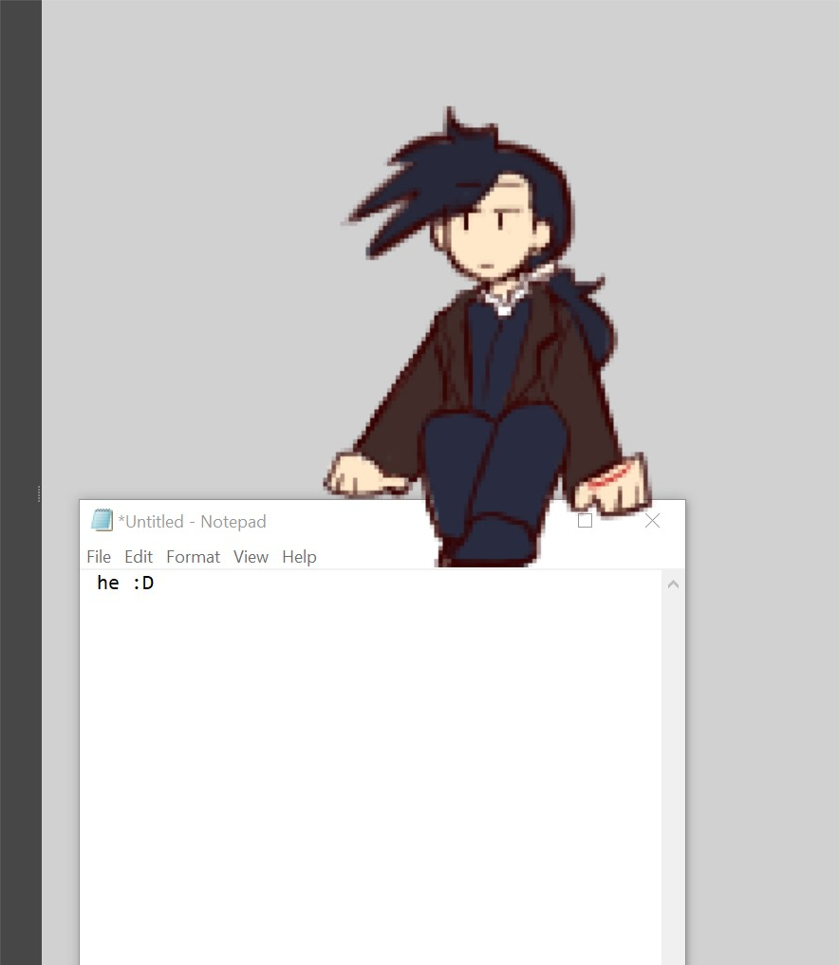The width and height of the screenshot is (839, 965).
Task: Click the Notepad icon in title bar
Action: [x=102, y=521]
